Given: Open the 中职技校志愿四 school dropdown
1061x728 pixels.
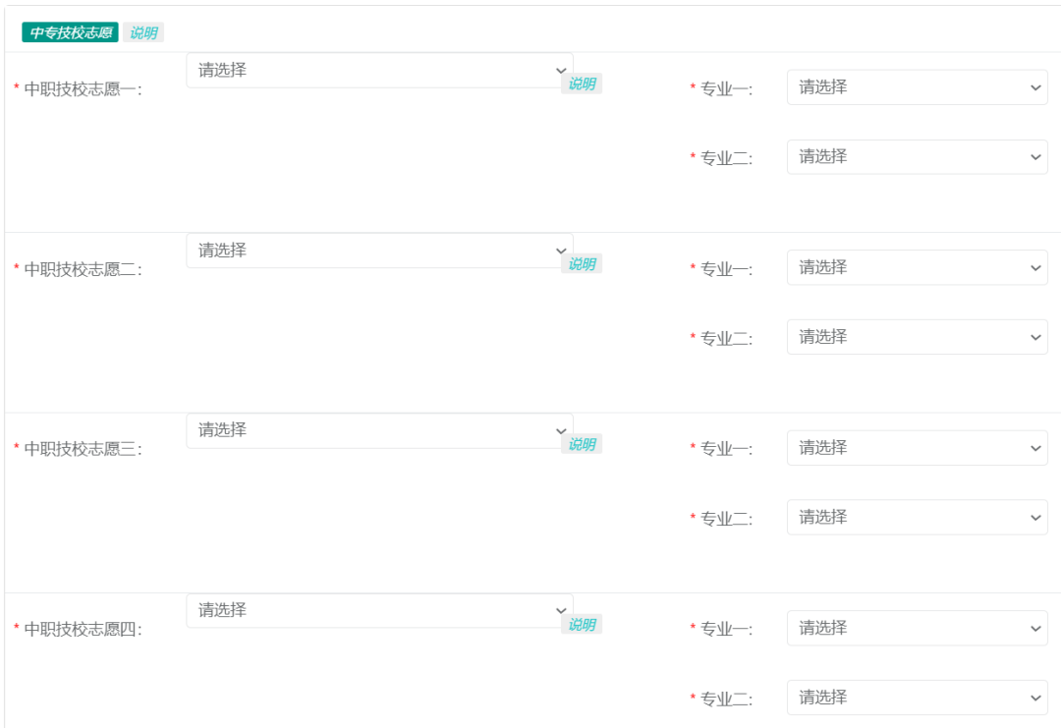Looking at the screenshot, I should tap(379, 611).
